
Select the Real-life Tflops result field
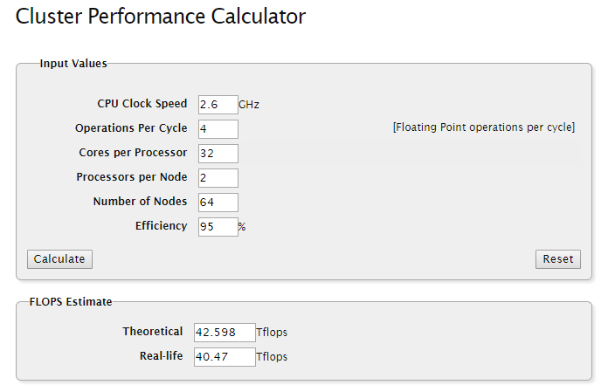click(224, 357)
